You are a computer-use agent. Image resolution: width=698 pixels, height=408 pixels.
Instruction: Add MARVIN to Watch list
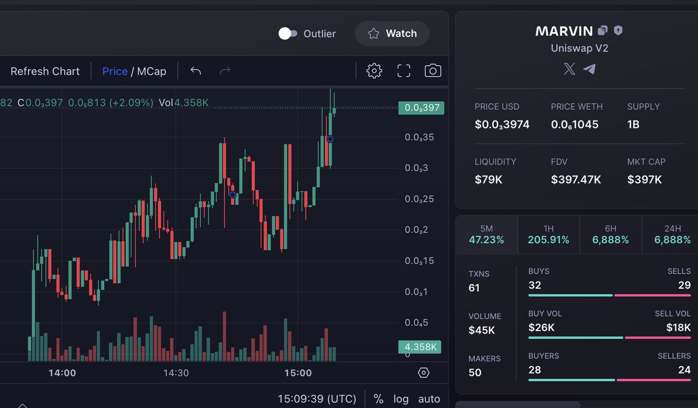392,34
